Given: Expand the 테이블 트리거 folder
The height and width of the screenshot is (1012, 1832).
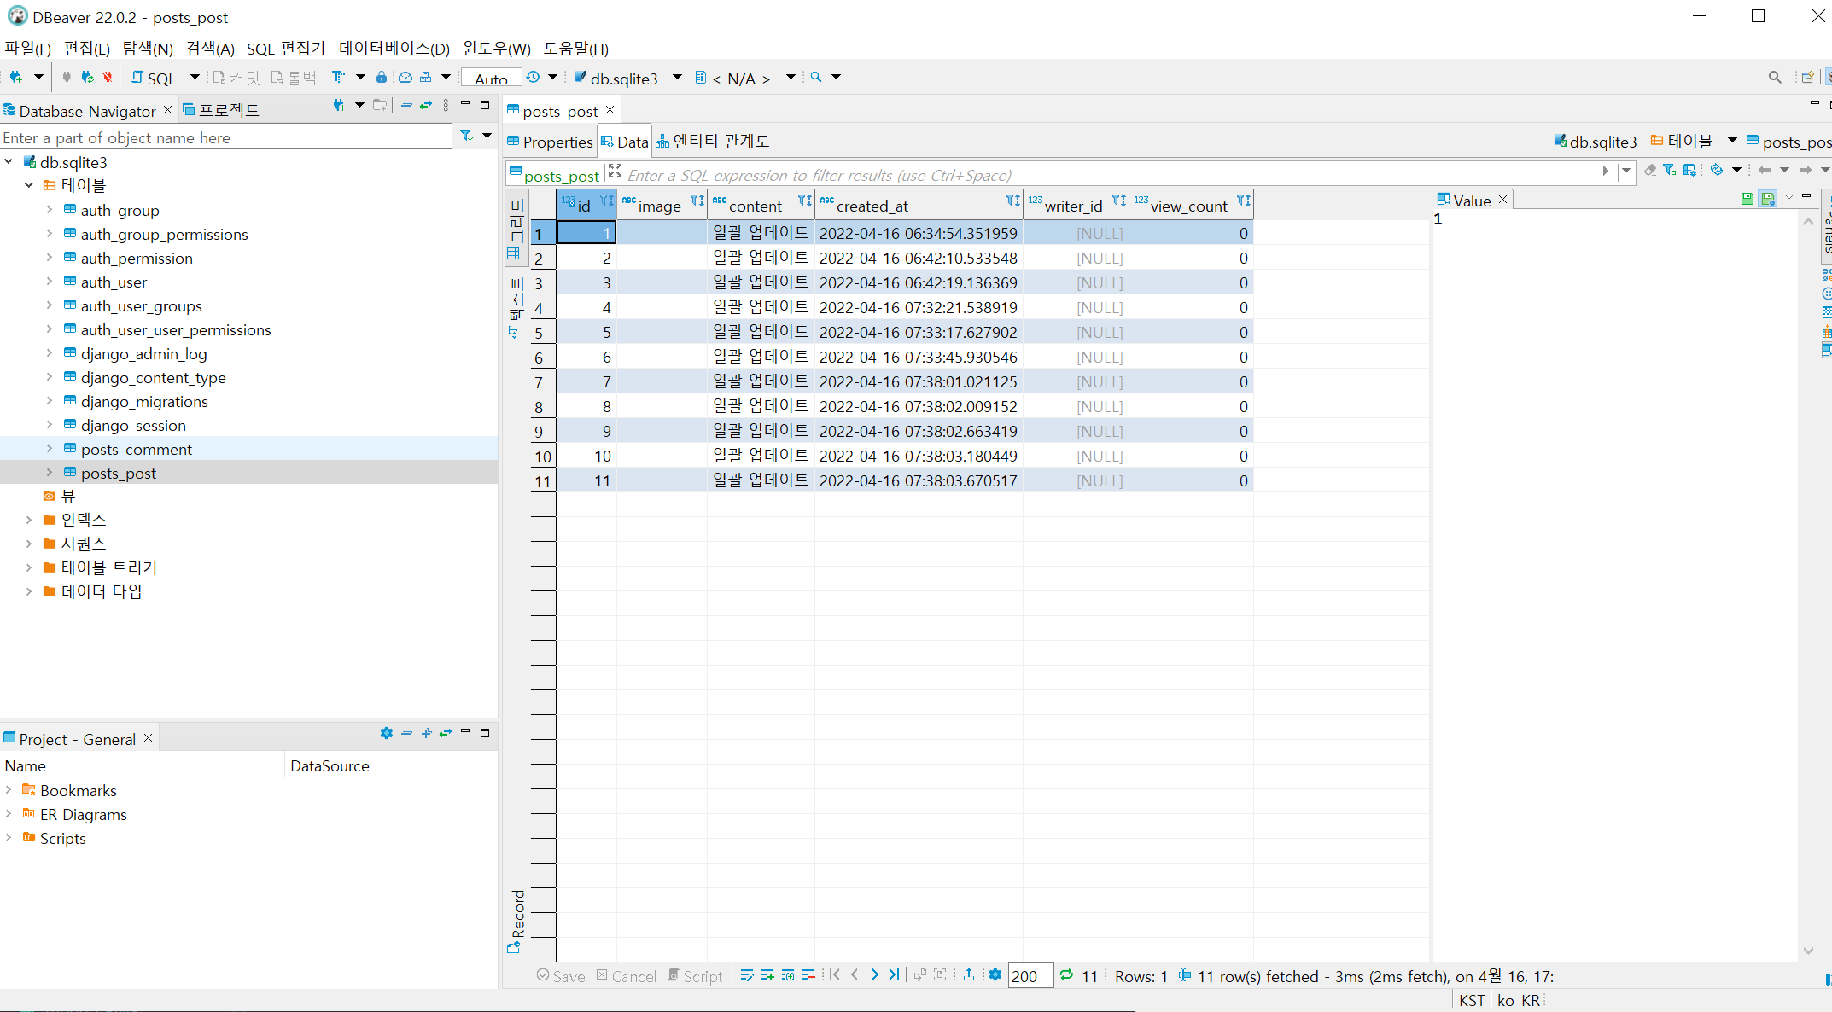Looking at the screenshot, I should point(29,567).
